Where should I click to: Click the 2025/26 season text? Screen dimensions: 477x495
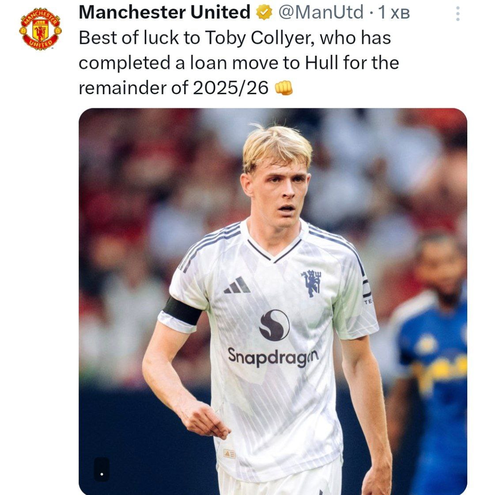coord(231,88)
